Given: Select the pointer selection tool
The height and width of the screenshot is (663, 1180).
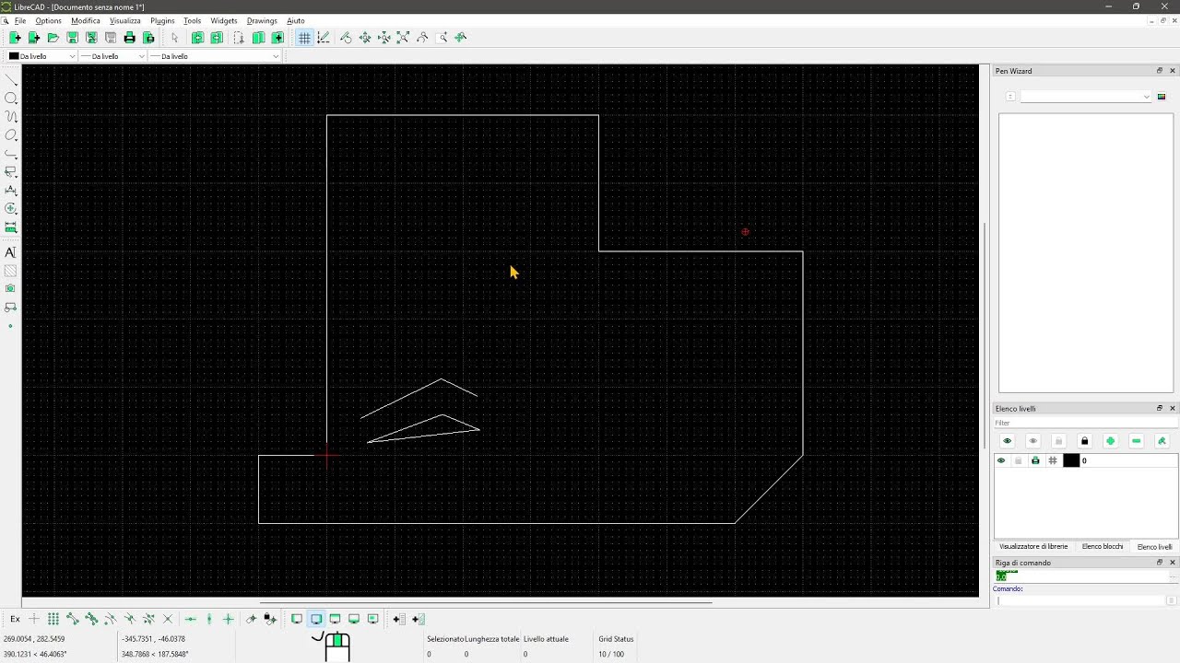Looking at the screenshot, I should tap(174, 38).
